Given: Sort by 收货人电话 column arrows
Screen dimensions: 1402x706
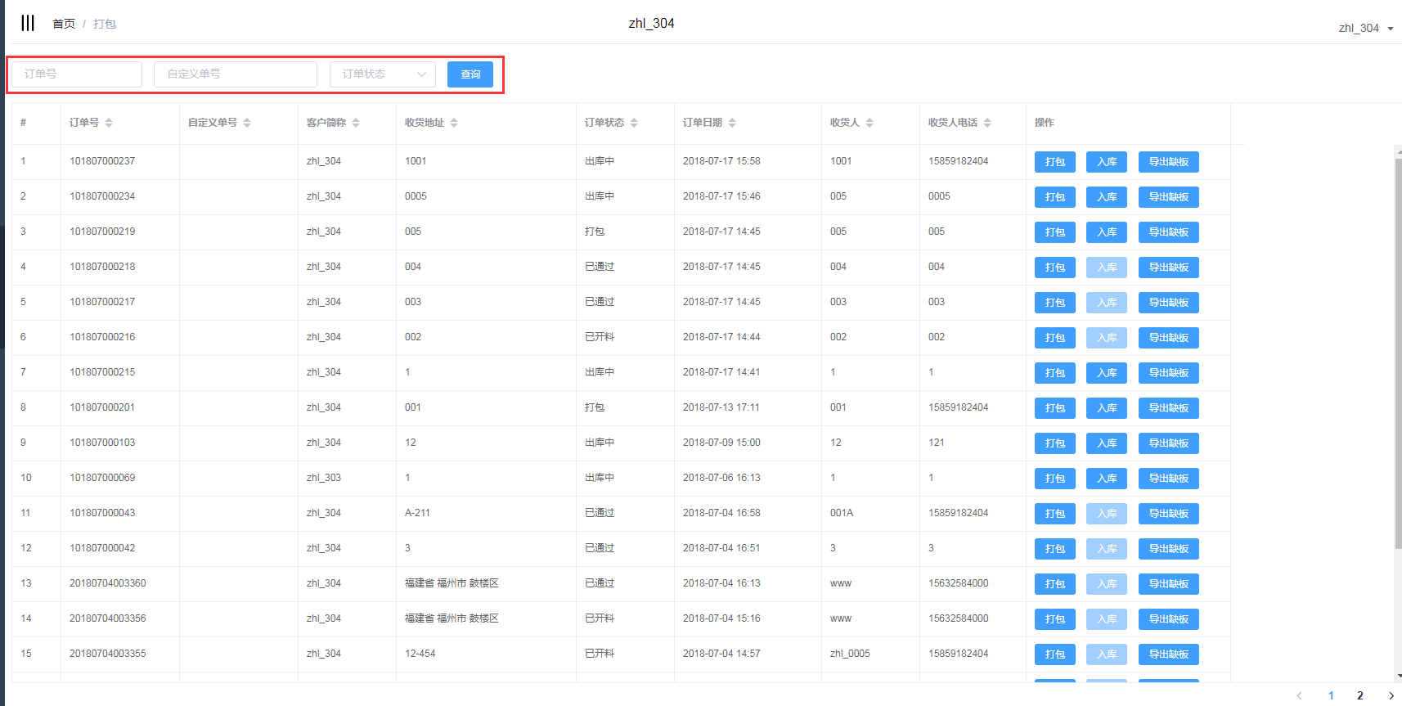Looking at the screenshot, I should pyautogui.click(x=987, y=123).
